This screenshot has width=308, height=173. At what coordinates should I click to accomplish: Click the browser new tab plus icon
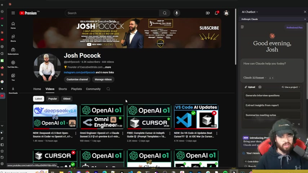click(2, 5)
